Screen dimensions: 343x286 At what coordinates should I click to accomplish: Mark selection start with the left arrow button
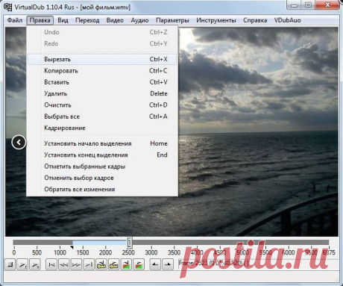pyautogui.click(x=155, y=264)
